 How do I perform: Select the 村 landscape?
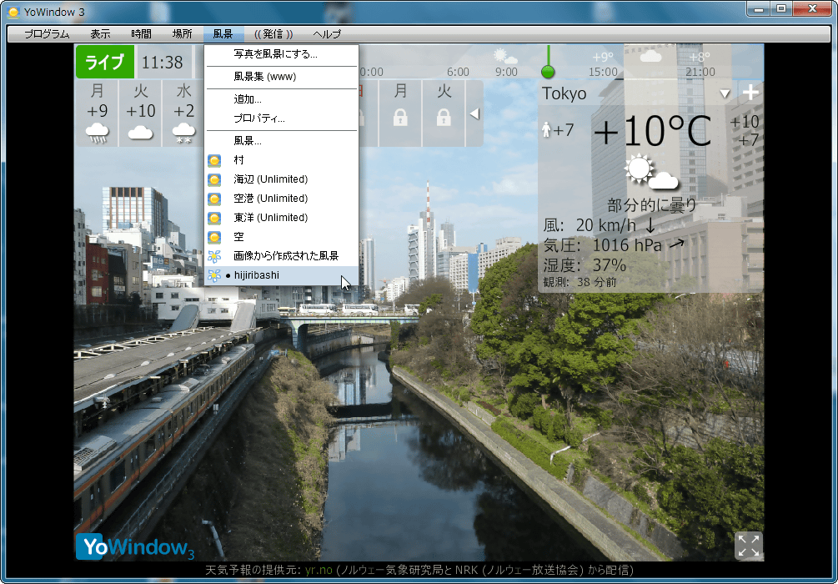281,160
